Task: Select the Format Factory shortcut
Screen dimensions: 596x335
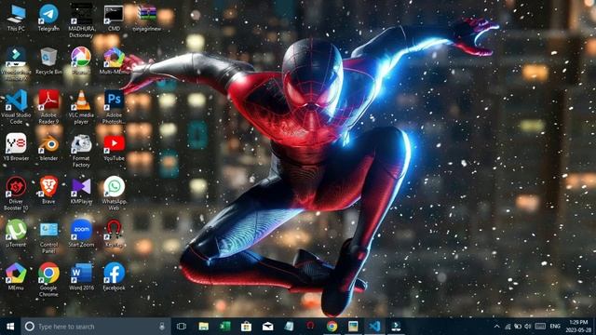Action: point(81,151)
